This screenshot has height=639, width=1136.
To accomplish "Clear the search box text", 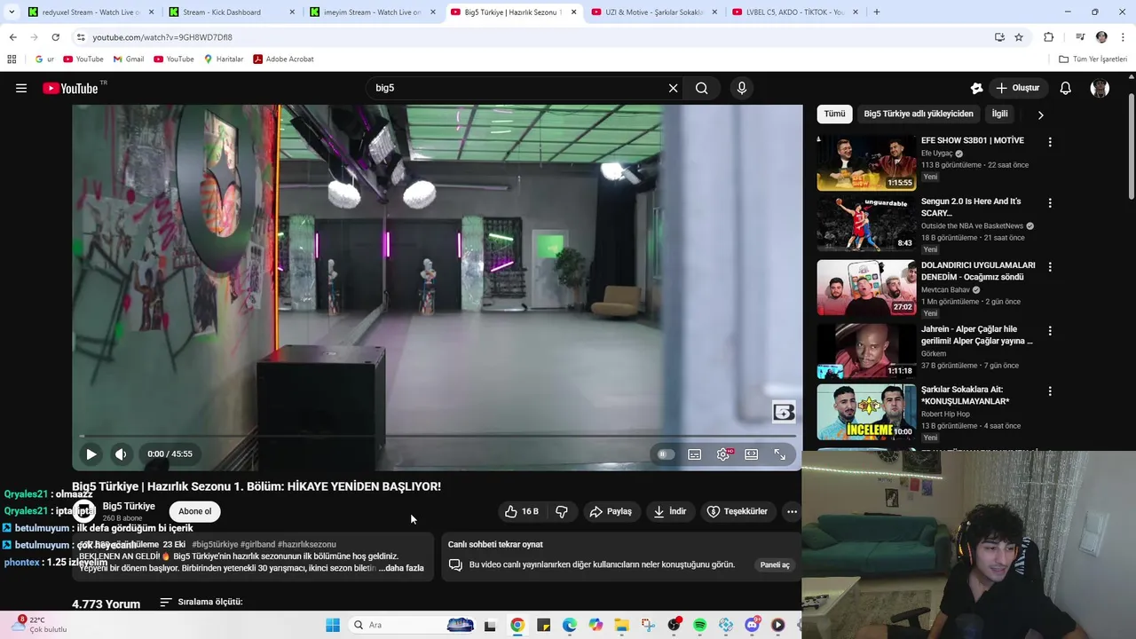I will pos(673,88).
